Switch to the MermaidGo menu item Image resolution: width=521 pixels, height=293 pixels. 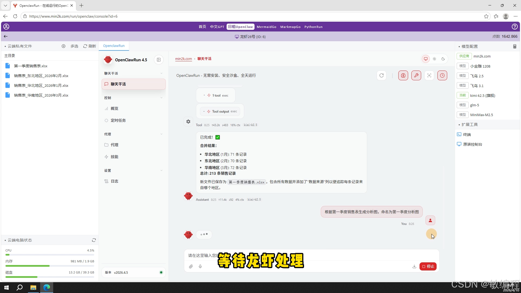point(266,27)
